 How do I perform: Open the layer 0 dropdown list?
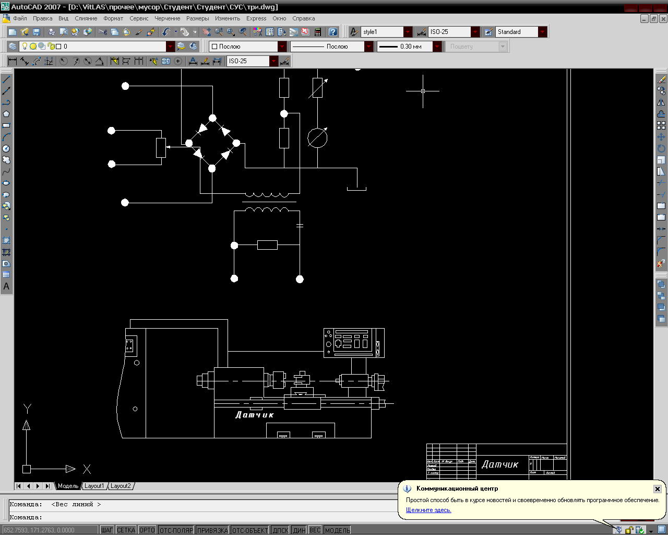coord(171,46)
